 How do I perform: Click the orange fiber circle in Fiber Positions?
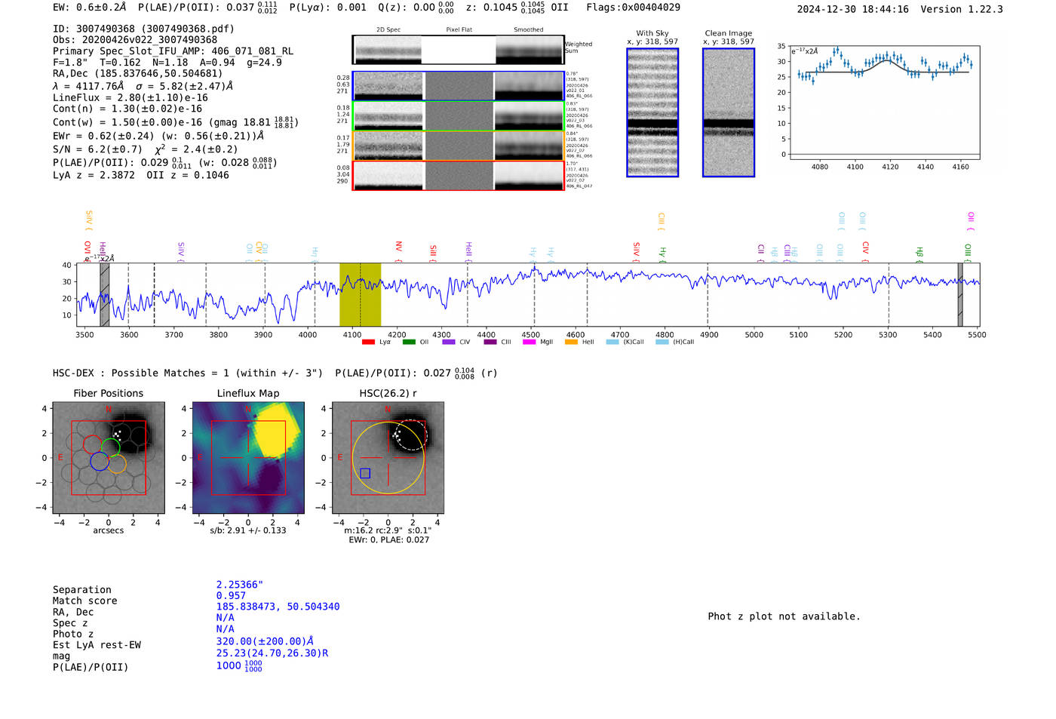117,463
